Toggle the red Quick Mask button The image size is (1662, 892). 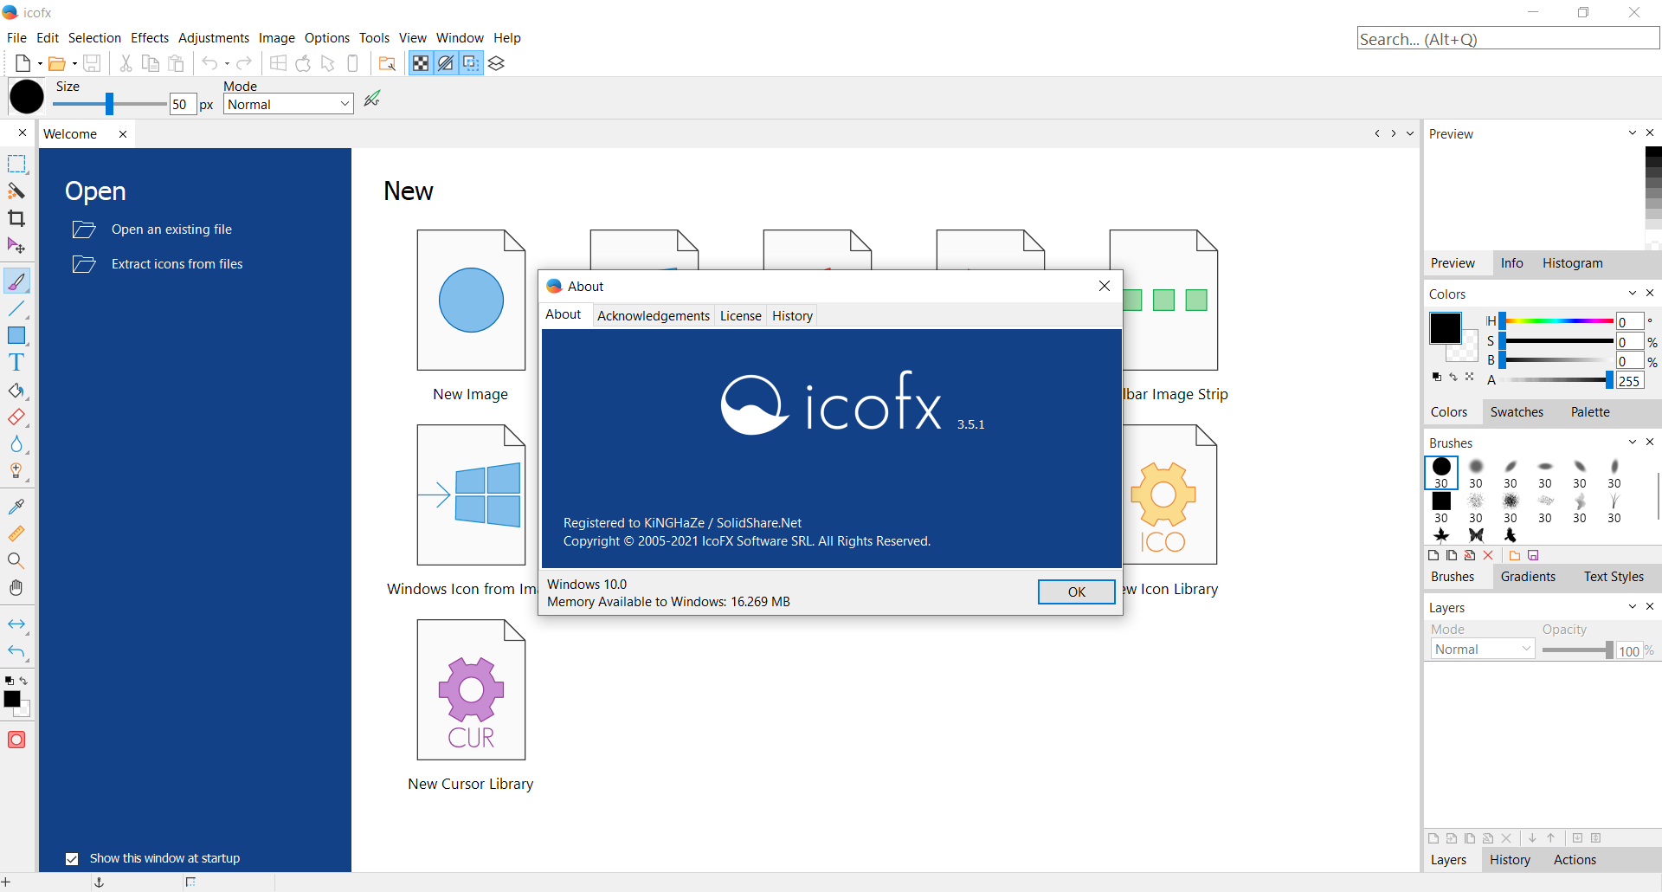(x=16, y=740)
